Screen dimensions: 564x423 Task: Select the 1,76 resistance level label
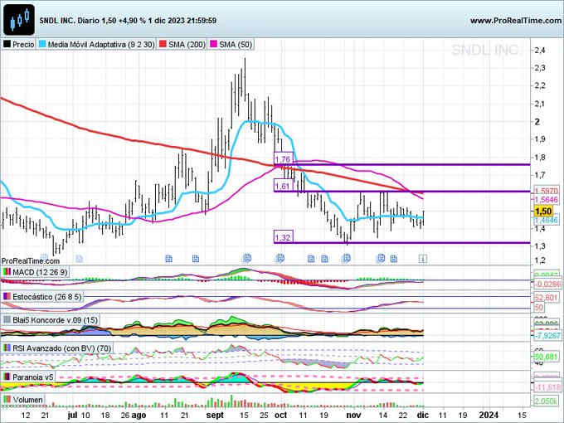pos(284,158)
